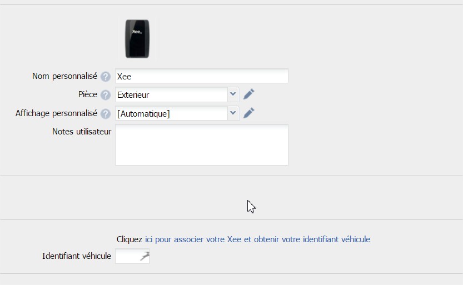Focus the Nom personnalisé field containing Xee
463x285 pixels.
(202, 76)
